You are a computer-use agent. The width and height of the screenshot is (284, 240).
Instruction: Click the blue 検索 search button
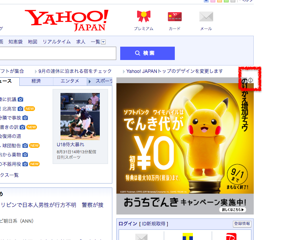147,53
